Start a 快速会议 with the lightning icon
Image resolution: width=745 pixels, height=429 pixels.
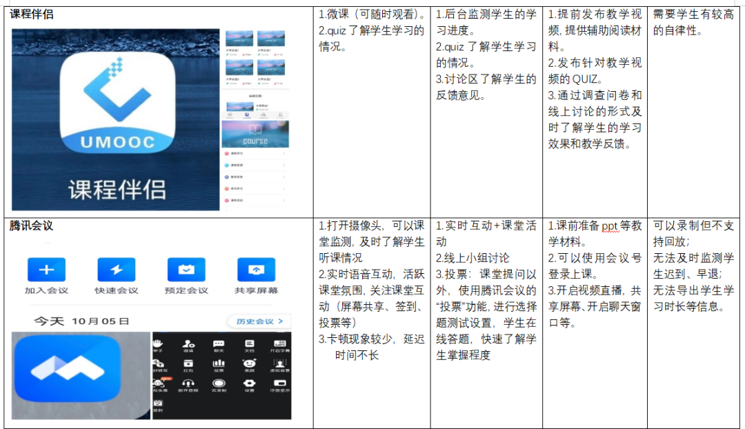tap(117, 270)
